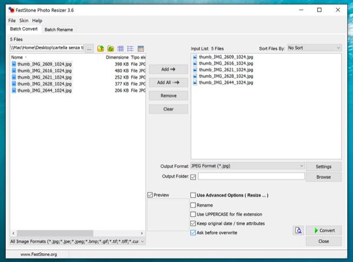
Task: Click the file list scroll-left arrow
Action: point(13,233)
